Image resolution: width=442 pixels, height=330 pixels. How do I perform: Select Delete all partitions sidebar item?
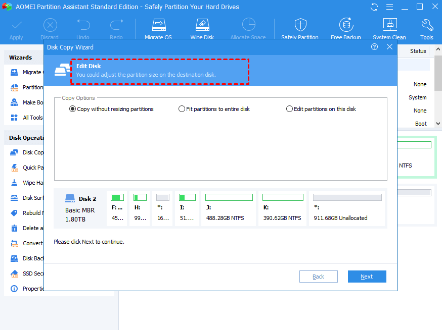(x=27, y=228)
